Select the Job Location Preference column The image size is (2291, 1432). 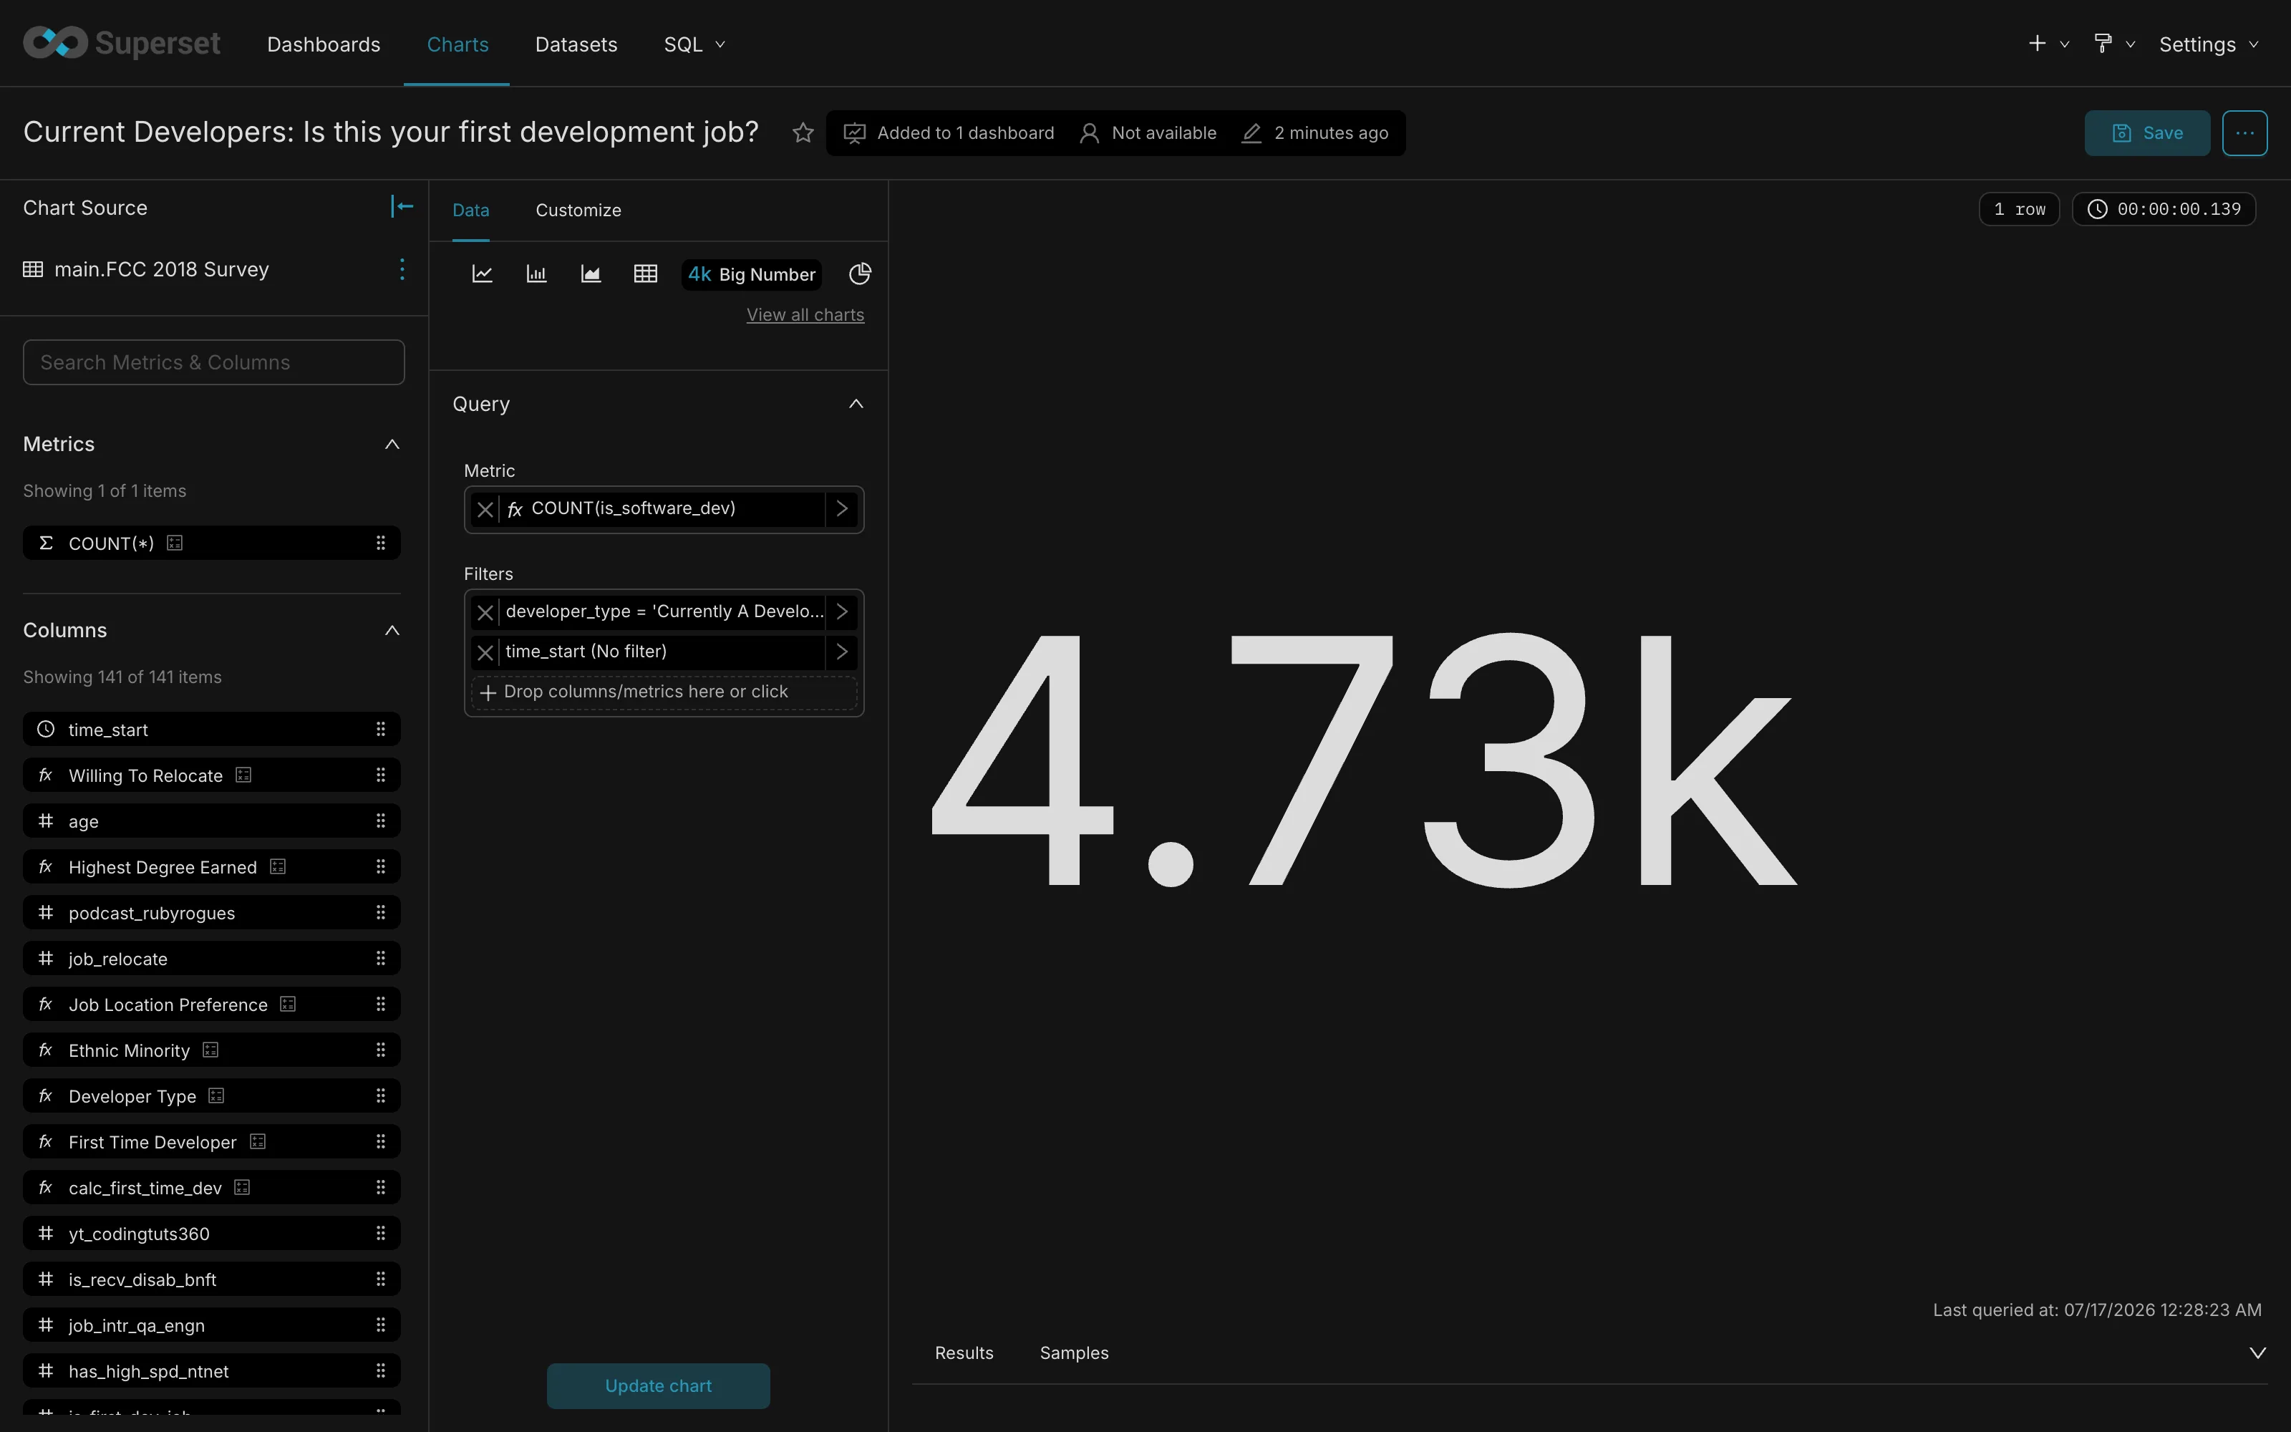click(212, 1004)
